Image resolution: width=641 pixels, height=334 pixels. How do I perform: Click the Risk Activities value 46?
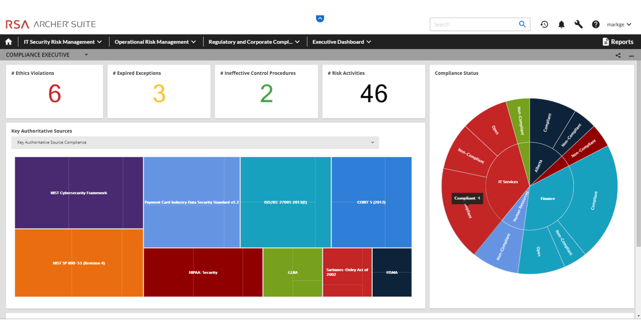374,94
